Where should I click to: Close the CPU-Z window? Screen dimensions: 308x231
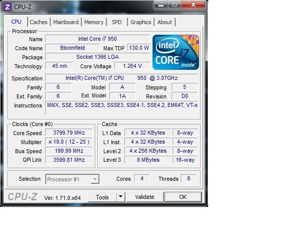tap(193, 5)
